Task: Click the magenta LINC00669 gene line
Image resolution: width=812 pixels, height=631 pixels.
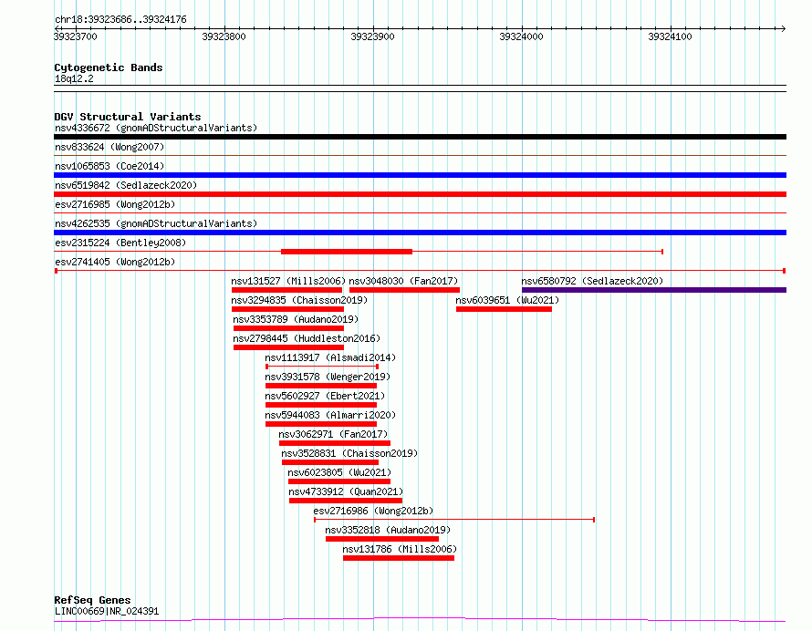Action: 420,620
